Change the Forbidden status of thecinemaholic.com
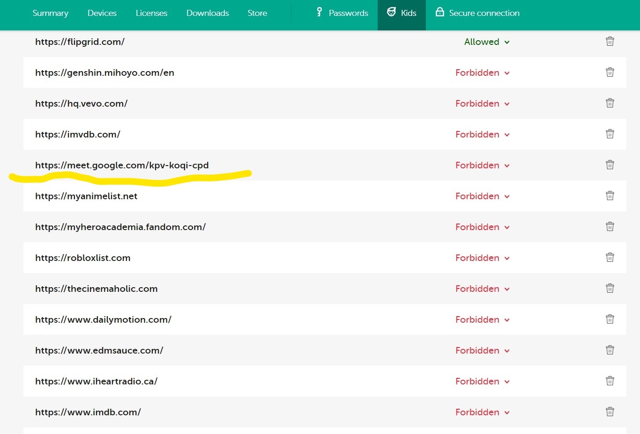 click(483, 289)
